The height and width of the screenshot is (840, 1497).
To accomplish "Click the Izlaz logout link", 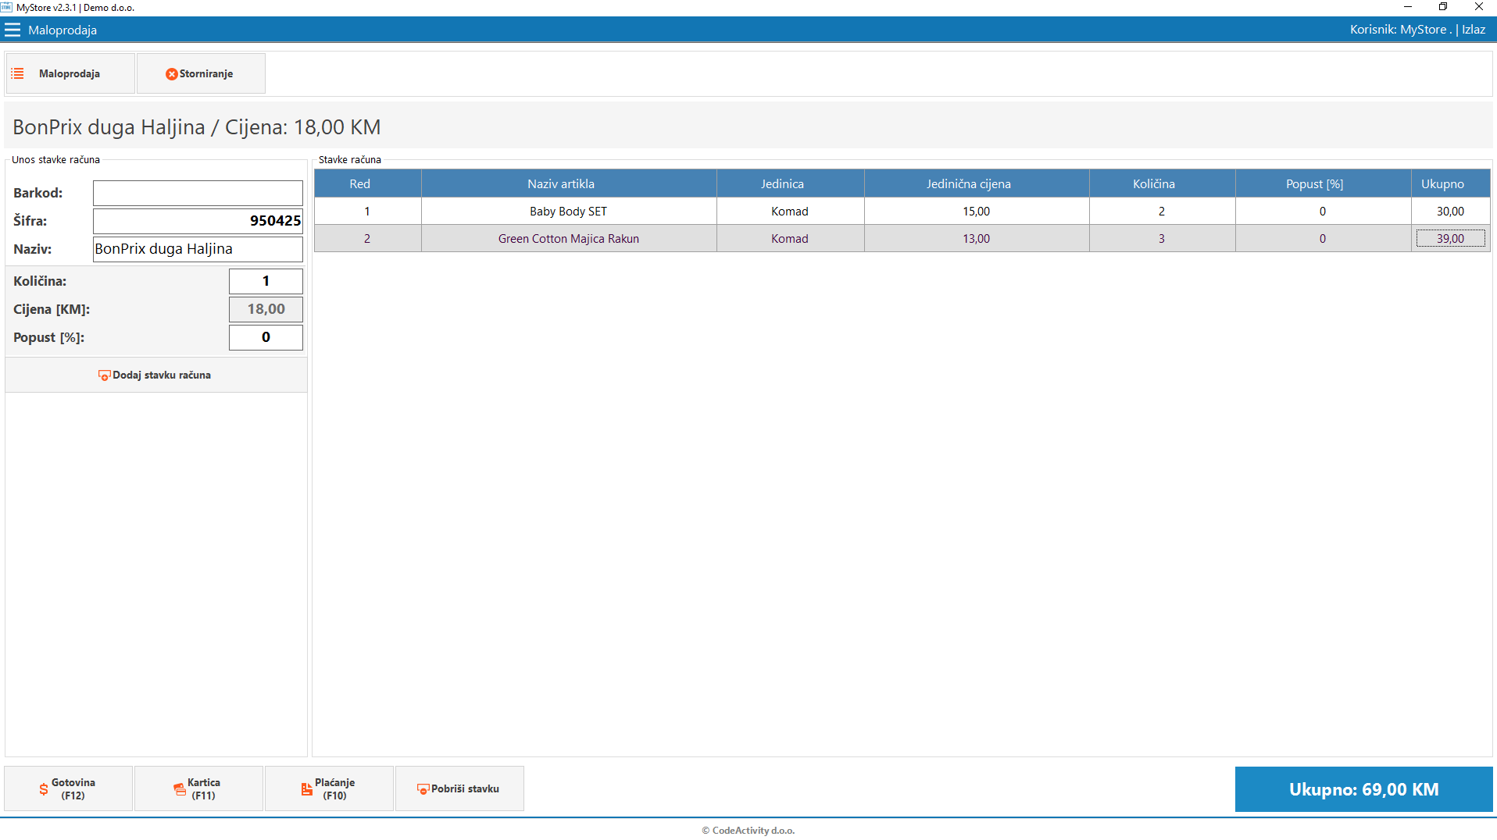I will click(1474, 30).
